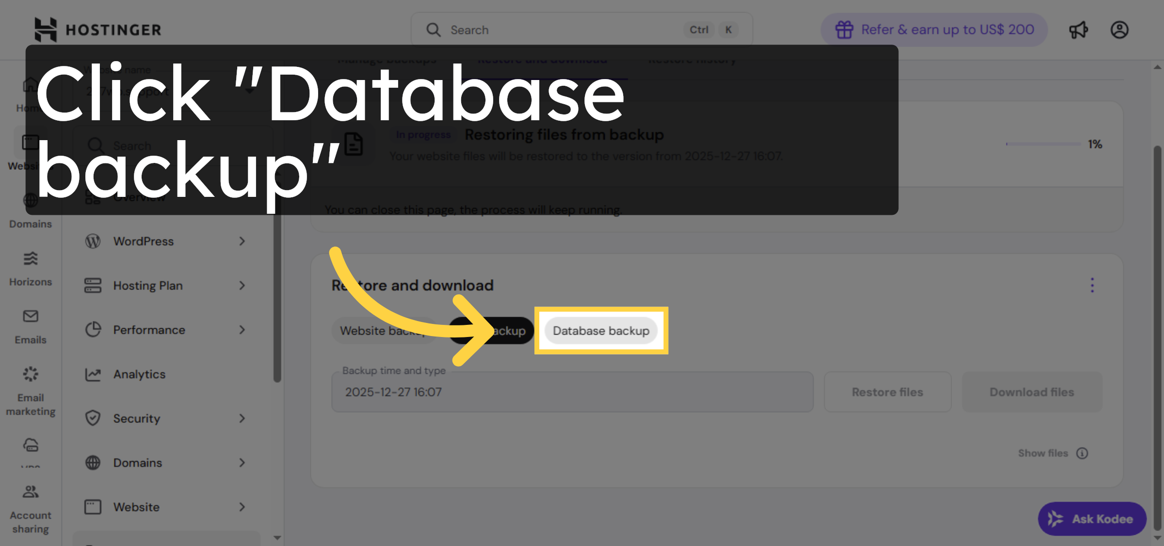Expand the Hosting Plan menu item
Image resolution: width=1164 pixels, height=546 pixels.
point(164,285)
